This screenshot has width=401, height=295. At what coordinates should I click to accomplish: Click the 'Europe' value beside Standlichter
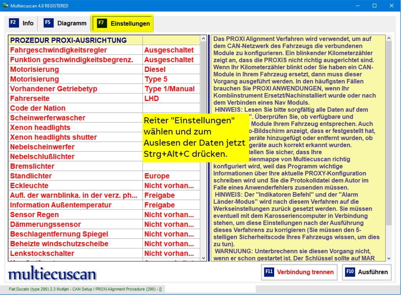point(157,176)
